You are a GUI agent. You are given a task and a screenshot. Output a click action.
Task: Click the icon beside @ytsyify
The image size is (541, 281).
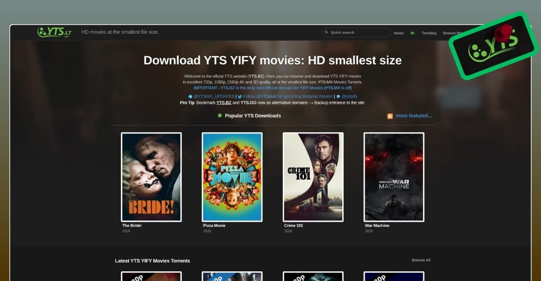pyautogui.click(x=338, y=97)
